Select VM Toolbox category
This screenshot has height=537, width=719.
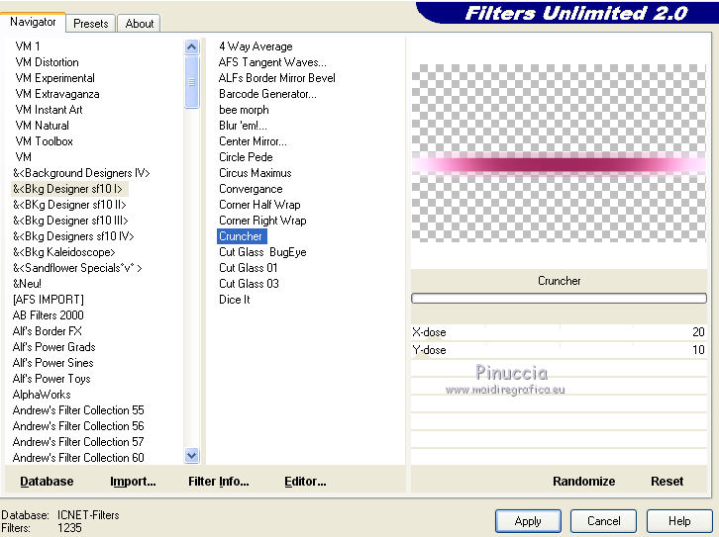[44, 141]
